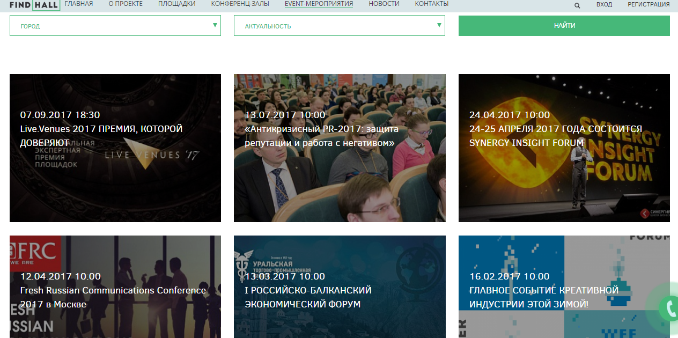Open the search magnifier icon
Screen dimensions: 678x338
click(x=577, y=5)
